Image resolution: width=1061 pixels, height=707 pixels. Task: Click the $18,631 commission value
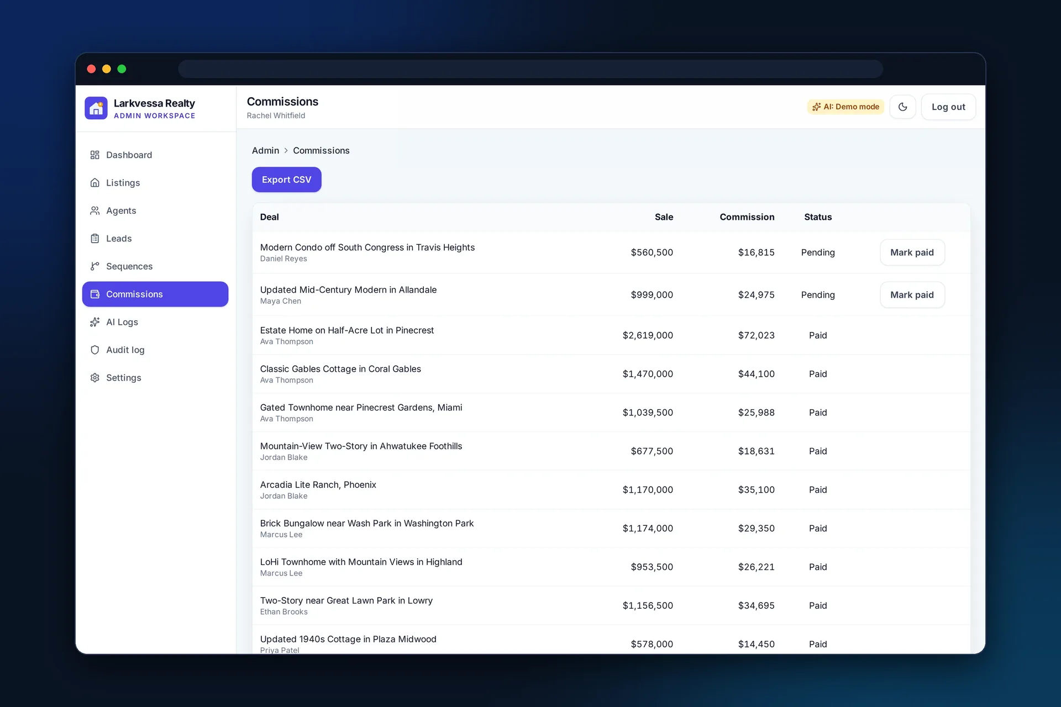coord(756,451)
